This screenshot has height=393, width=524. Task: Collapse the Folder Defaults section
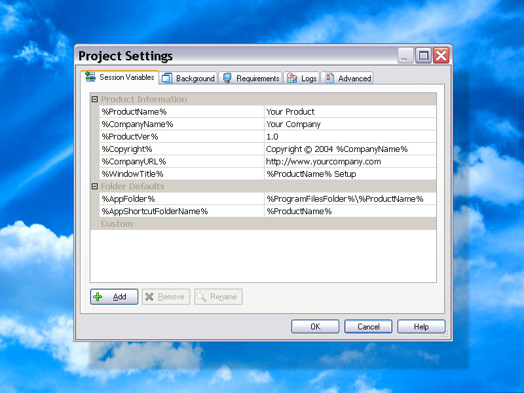pyautogui.click(x=94, y=187)
